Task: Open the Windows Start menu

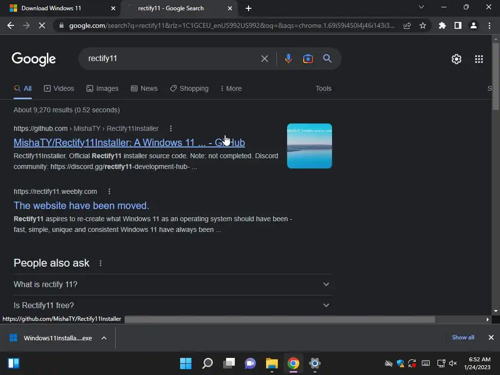Action: point(186,363)
